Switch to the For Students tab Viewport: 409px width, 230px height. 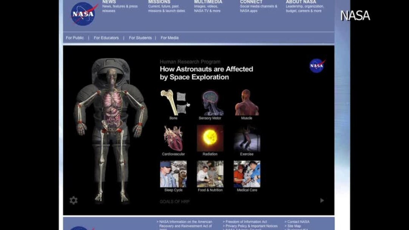(140, 38)
